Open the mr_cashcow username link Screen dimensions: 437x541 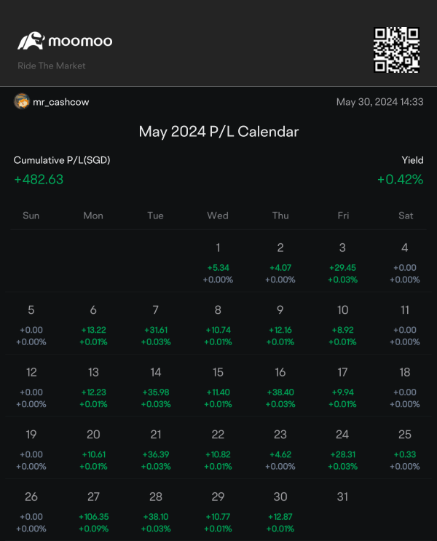click(x=60, y=102)
